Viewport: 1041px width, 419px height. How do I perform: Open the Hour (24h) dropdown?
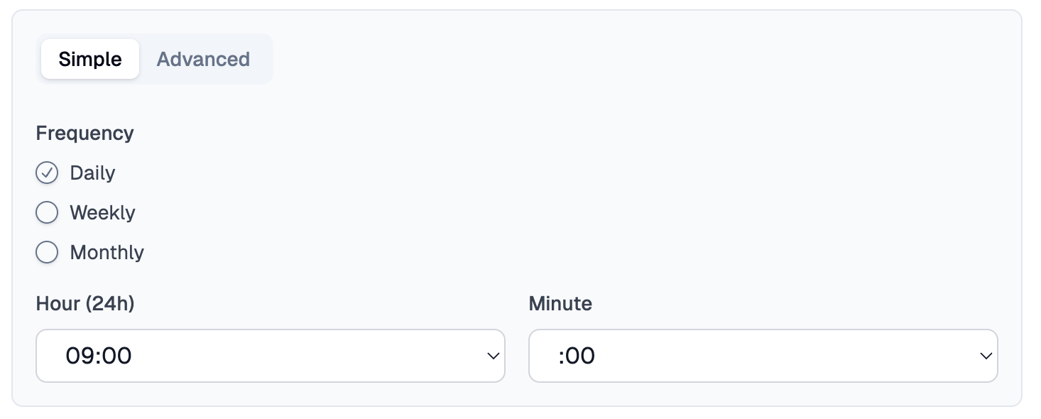pos(270,355)
